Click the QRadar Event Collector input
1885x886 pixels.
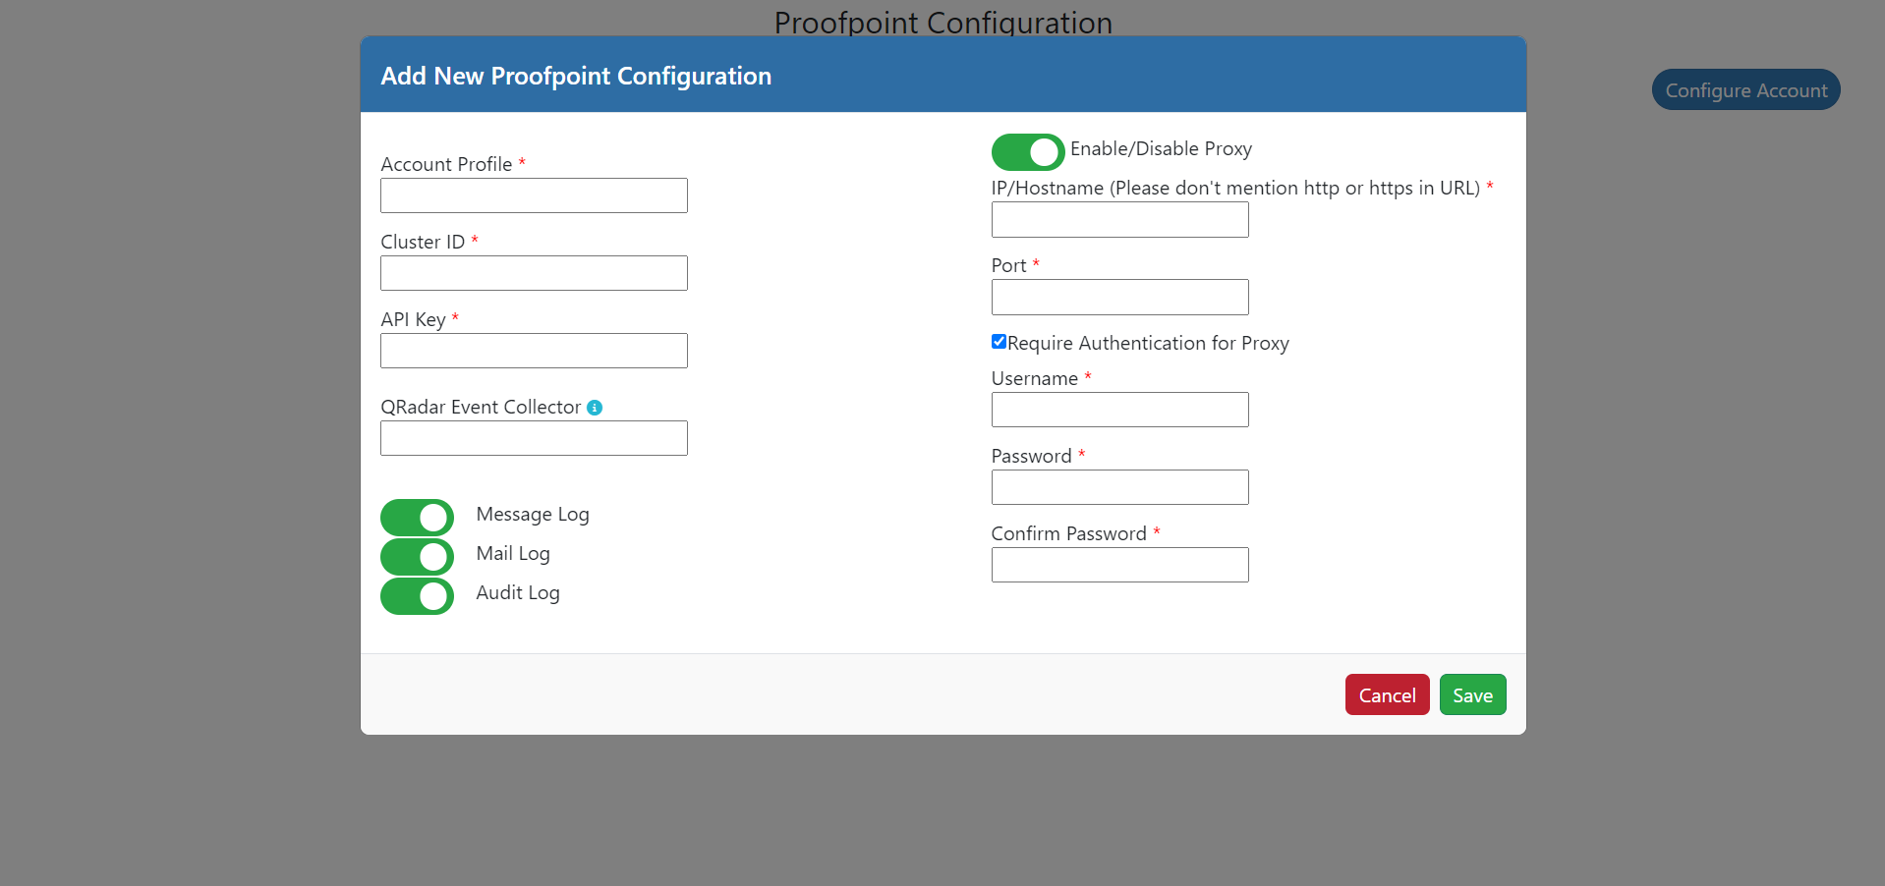pos(534,438)
